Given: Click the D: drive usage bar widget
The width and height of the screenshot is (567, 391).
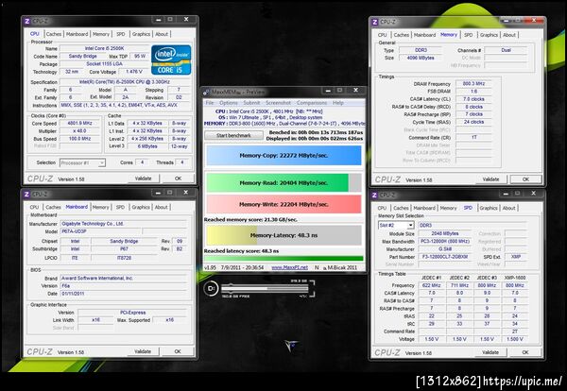Looking at the screenshot, I should click(x=265, y=288).
